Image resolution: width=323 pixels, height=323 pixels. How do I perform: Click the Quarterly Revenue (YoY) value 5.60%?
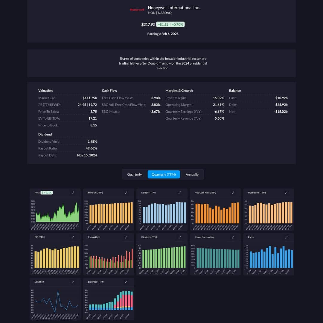click(220, 118)
